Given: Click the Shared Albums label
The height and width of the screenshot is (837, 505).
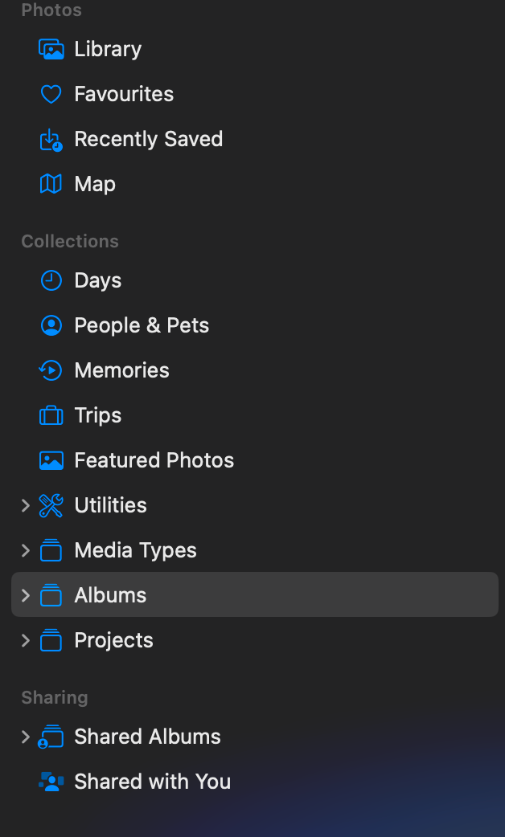Looking at the screenshot, I should point(147,737).
